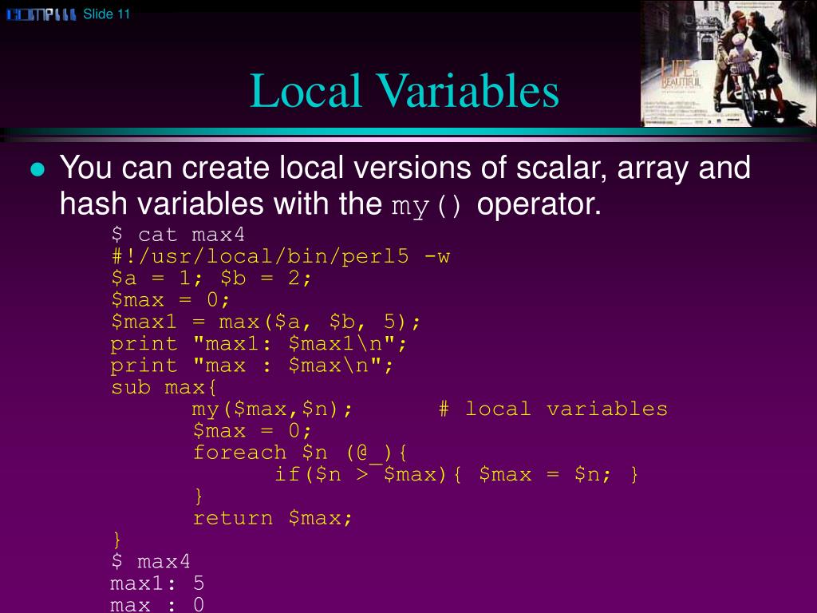Click the 'return $max;' line

coord(273,518)
